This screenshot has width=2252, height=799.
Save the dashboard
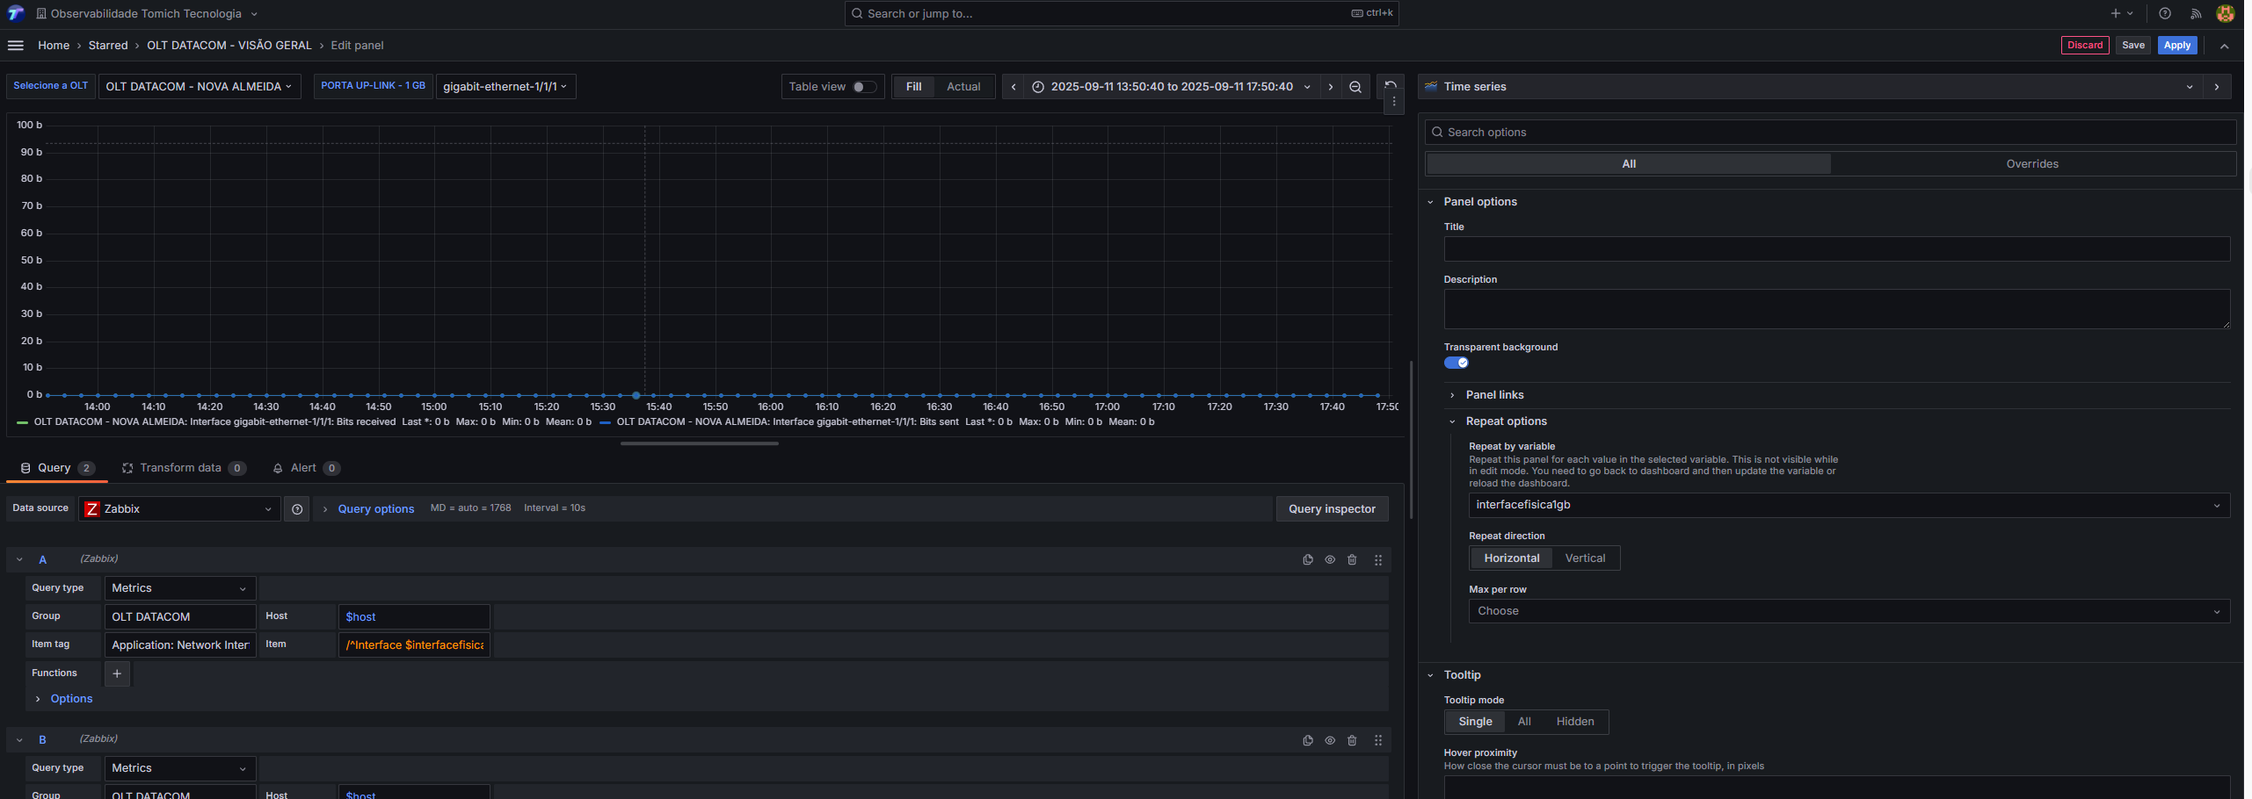pos(2133,46)
